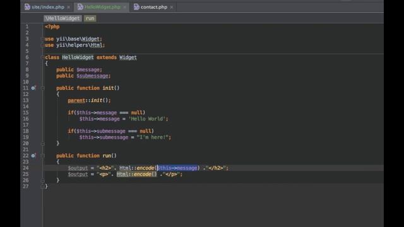Click $this->submessage in the line 18 condition
The width and height of the screenshot is (404, 227).
point(101,131)
